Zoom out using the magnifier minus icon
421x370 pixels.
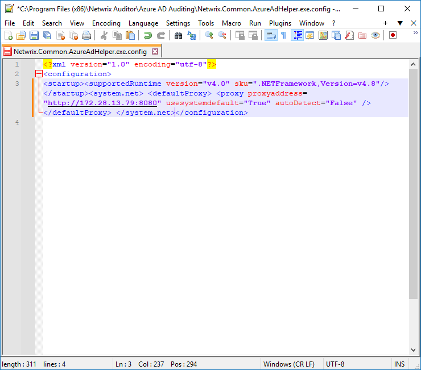[222, 35]
